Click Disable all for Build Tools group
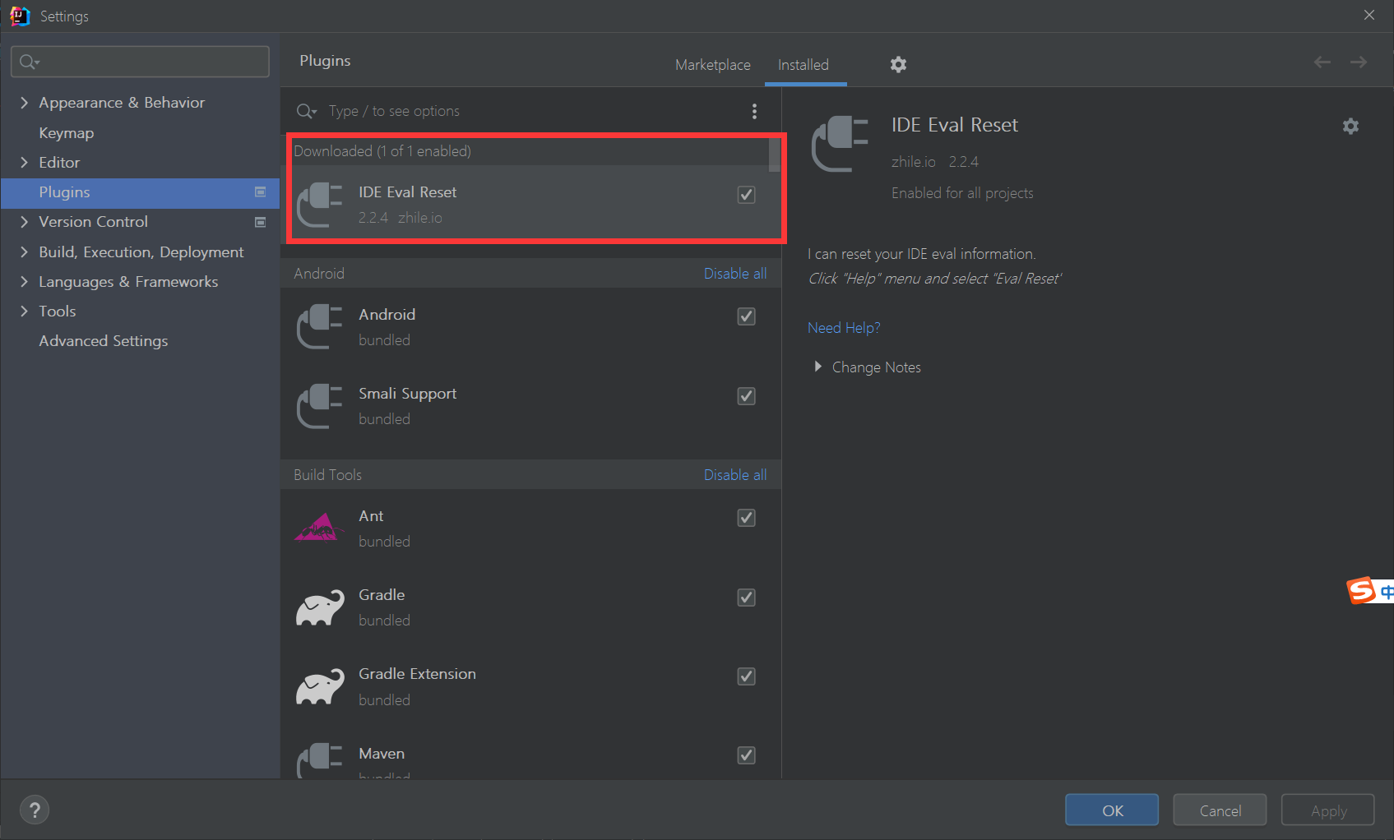The image size is (1394, 840). pyautogui.click(x=735, y=475)
